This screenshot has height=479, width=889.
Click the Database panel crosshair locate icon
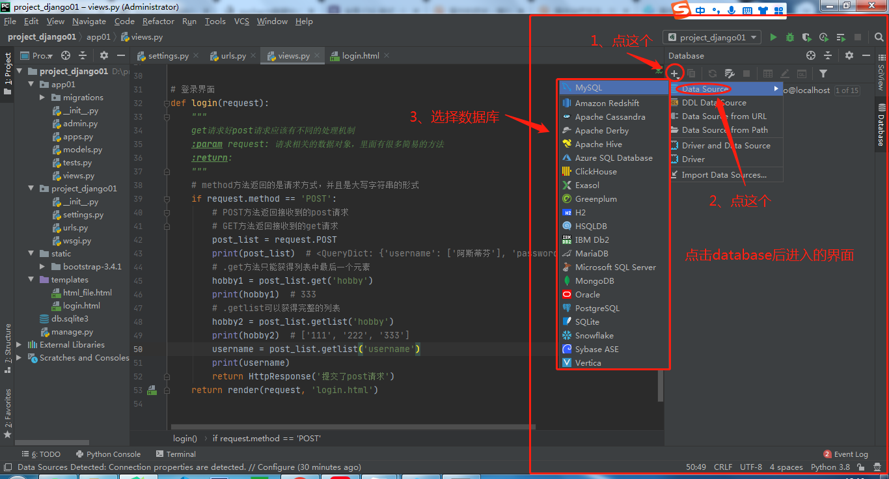click(x=811, y=56)
